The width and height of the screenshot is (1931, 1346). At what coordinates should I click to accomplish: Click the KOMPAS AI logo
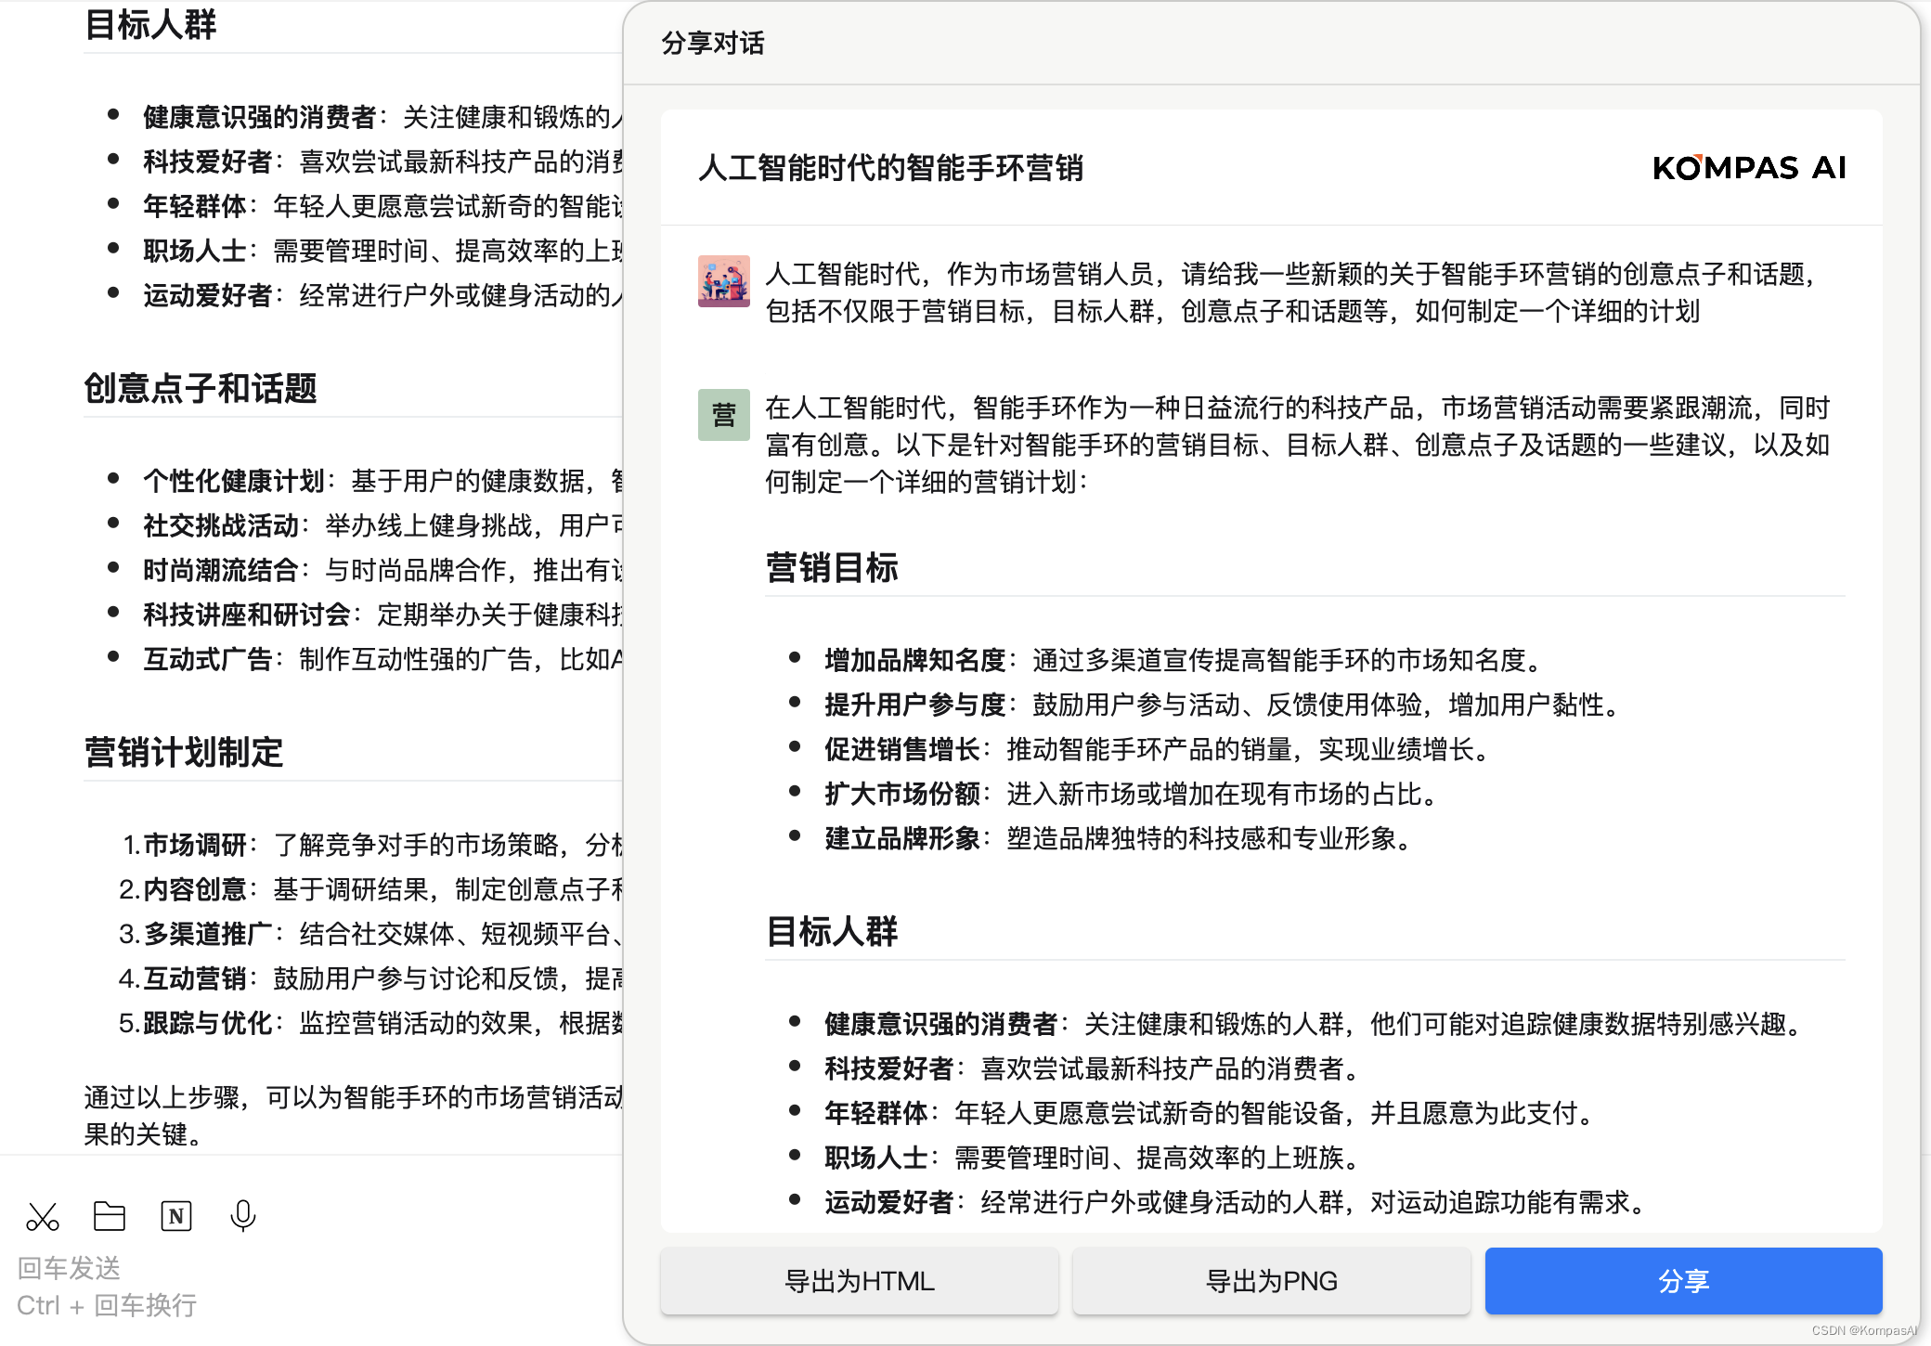coord(1749,168)
